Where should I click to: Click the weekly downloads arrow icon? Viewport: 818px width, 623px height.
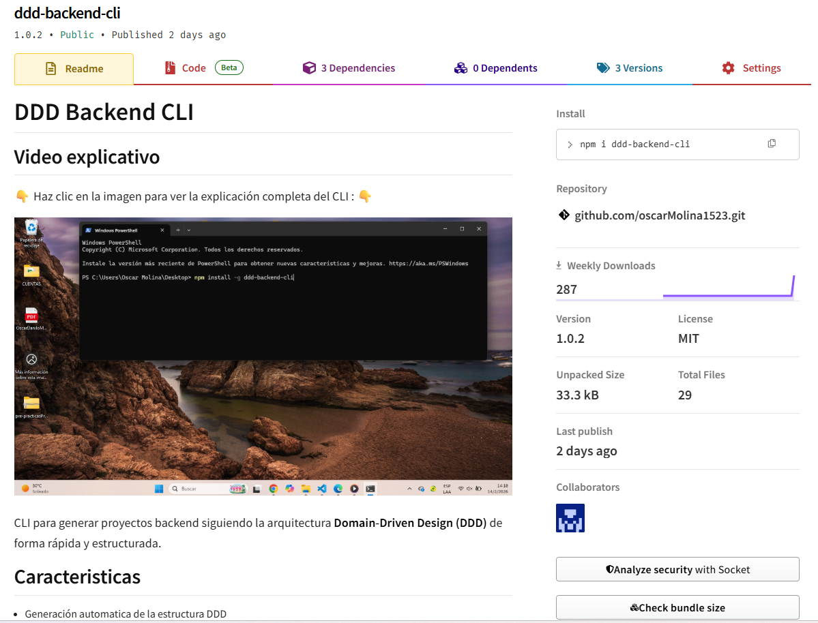(x=559, y=265)
